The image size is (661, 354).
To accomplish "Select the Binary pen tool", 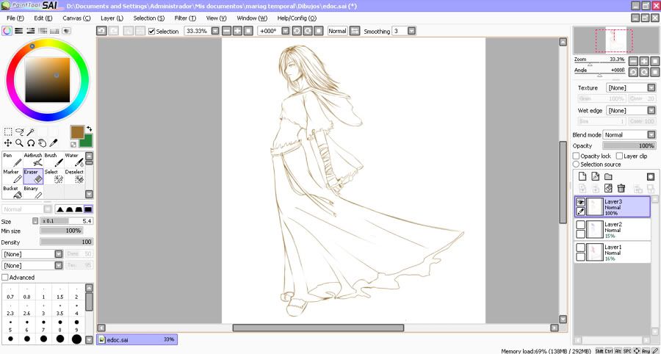I will coord(33,192).
